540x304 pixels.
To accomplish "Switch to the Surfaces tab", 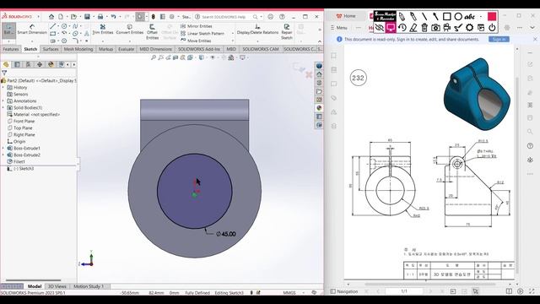I will (x=51, y=49).
